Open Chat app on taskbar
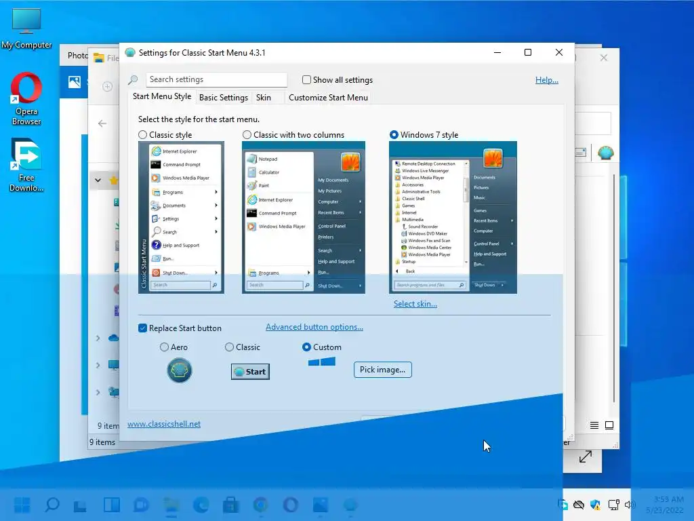This screenshot has width=694, height=521. click(141, 505)
